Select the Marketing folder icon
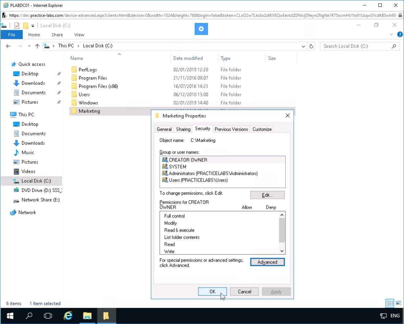 click(x=74, y=111)
